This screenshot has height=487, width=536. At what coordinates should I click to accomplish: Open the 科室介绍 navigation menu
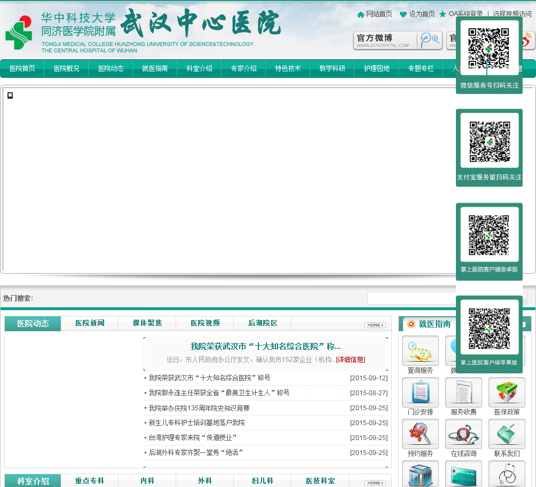[x=199, y=69]
